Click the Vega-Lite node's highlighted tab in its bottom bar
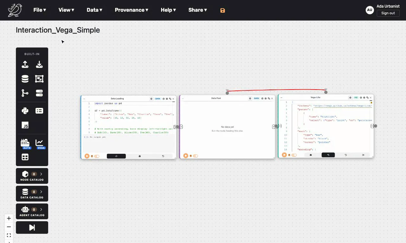406x243 pixels. pyautogui.click(x=328, y=155)
